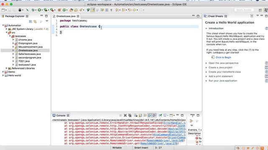Select chrome.java in Package Explorer
The image size is (268, 150).
point(25,40)
